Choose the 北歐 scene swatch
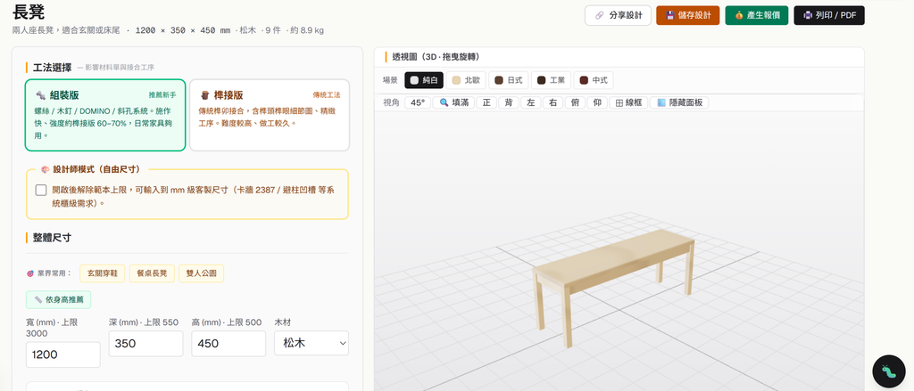This screenshot has height=391, width=914. tap(466, 80)
